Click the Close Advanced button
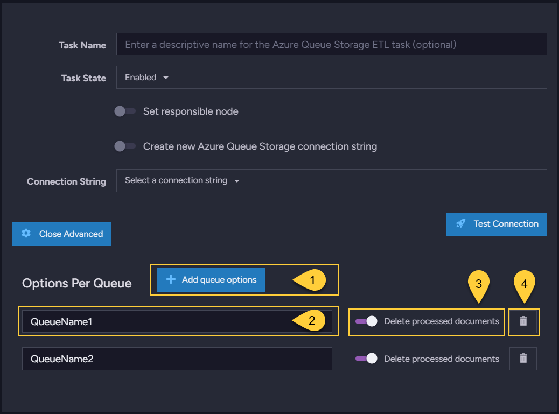559x414 pixels. coord(62,234)
